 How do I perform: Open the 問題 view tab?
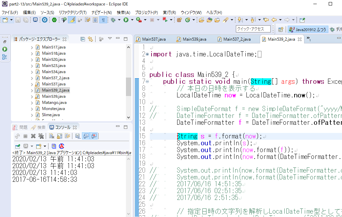(23, 127)
